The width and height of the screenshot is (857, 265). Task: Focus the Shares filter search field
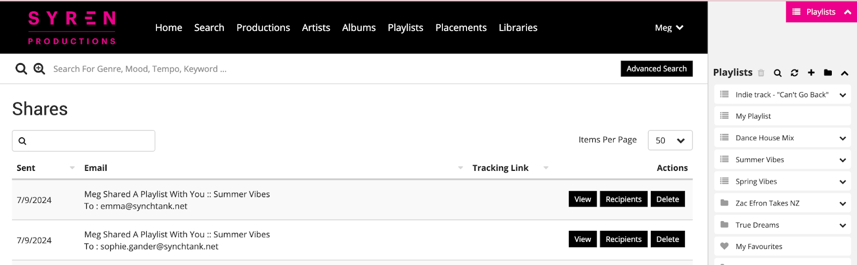(x=88, y=141)
